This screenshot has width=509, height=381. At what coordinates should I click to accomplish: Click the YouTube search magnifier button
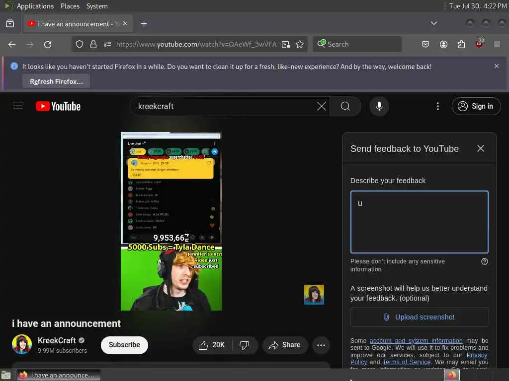tap(345, 106)
